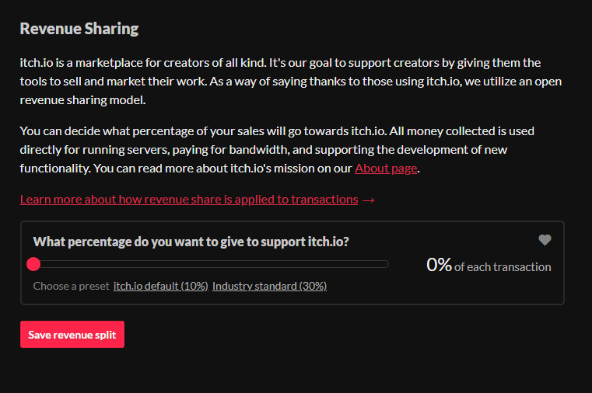Click the right end of the slider track
Image resolution: width=592 pixels, height=393 pixels.
point(386,264)
